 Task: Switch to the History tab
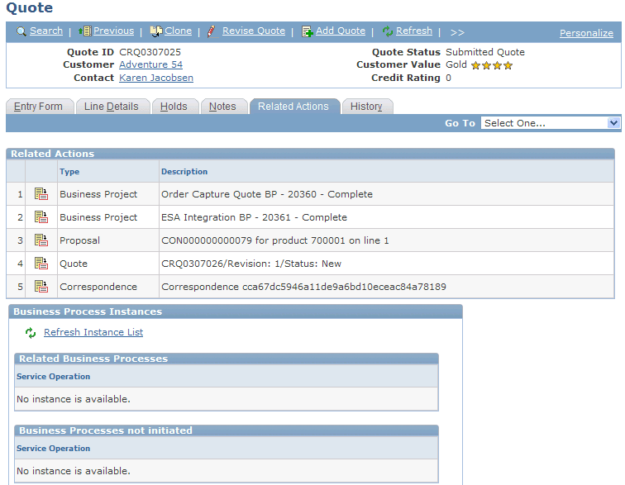pyautogui.click(x=368, y=107)
